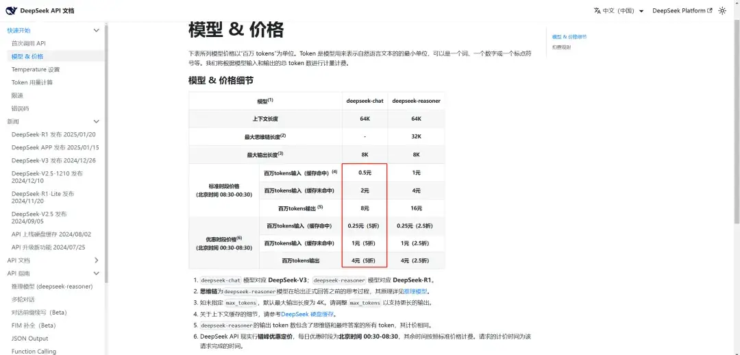This screenshot has width=740, height=355.
Task: Open DeepSeek-R1 发布 2025/01/20 news
Action: (x=54, y=134)
